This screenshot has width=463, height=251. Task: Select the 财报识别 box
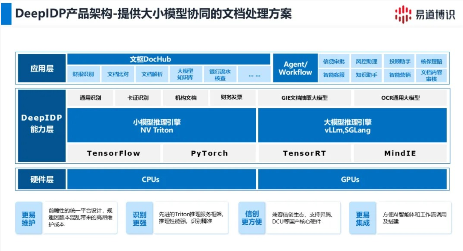coord(83,74)
